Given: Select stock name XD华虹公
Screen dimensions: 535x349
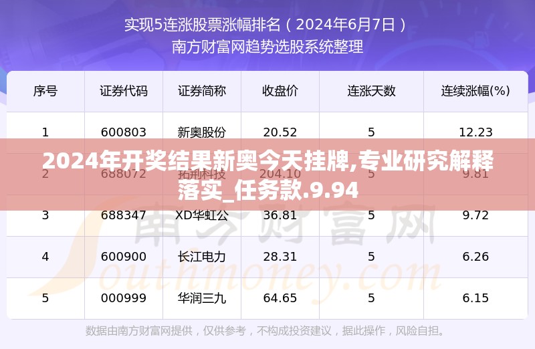Looking at the screenshot, I should pyautogui.click(x=202, y=215).
